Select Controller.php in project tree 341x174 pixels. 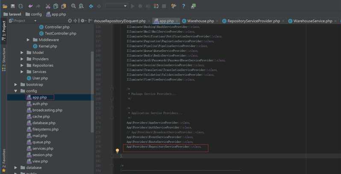54,27
